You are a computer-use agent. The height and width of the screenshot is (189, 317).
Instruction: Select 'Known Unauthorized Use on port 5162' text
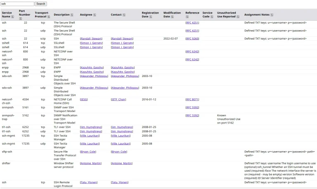(229, 119)
